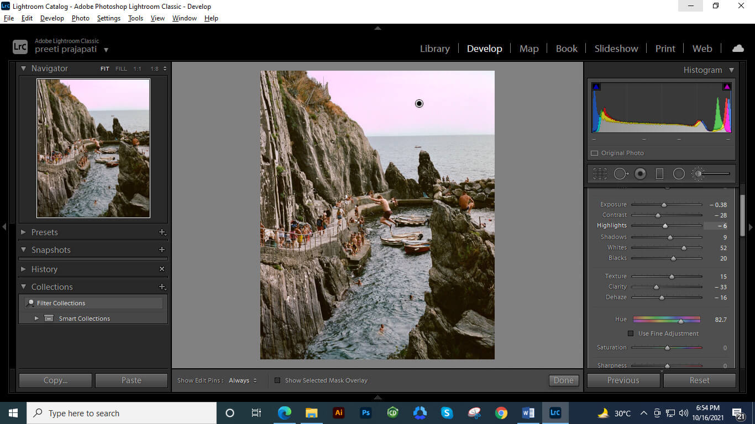This screenshot has height=424, width=755.
Task: Select the Crop Overlay tool
Action: pos(600,173)
